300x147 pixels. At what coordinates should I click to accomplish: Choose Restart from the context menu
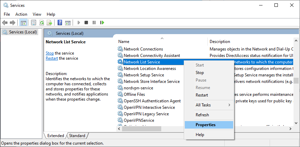pyautogui.click(x=202, y=95)
